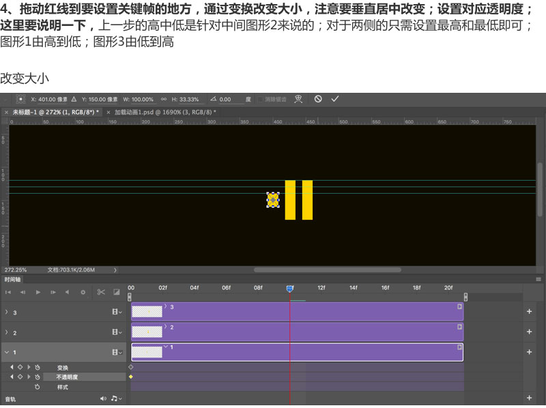The height and width of the screenshot is (408, 546).
Task: Toggle the warp mode icon in the options bar
Action: pos(298,99)
